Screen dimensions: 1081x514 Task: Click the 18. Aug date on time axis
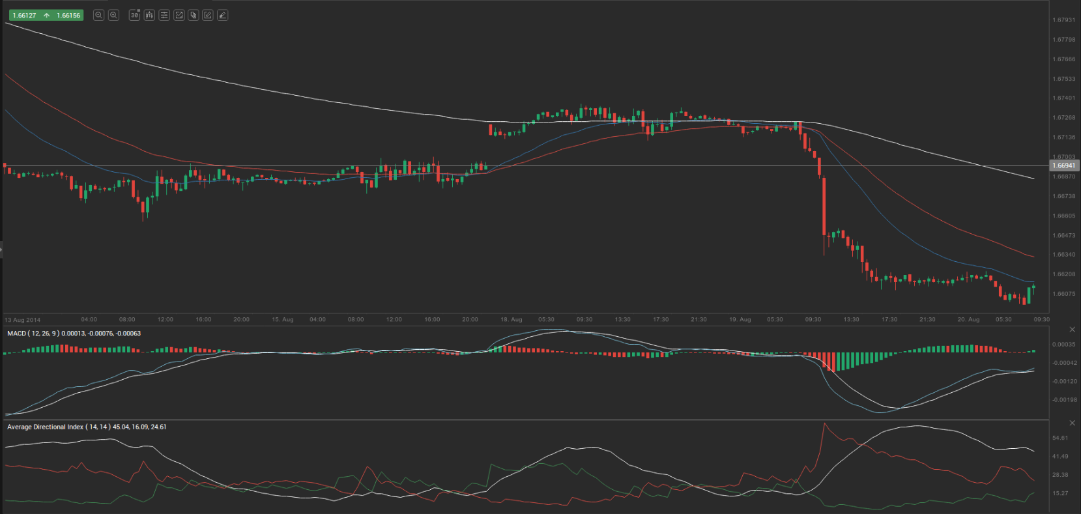point(511,320)
